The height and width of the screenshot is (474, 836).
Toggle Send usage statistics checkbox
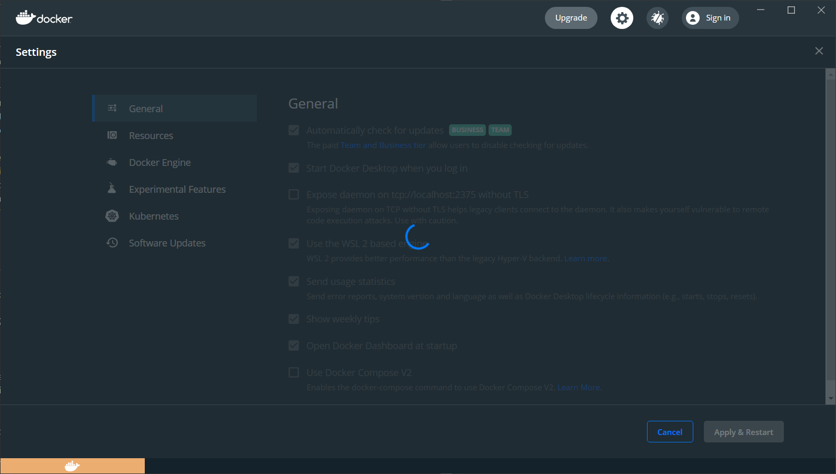tap(294, 281)
